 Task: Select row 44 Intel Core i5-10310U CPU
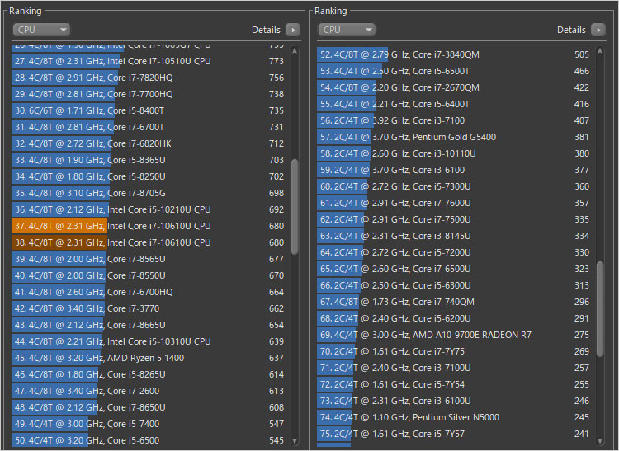150,341
